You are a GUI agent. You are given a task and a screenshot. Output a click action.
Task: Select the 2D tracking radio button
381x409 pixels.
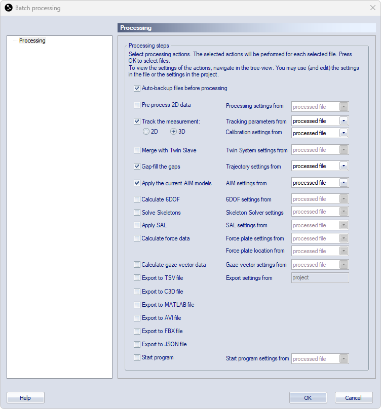(146, 132)
